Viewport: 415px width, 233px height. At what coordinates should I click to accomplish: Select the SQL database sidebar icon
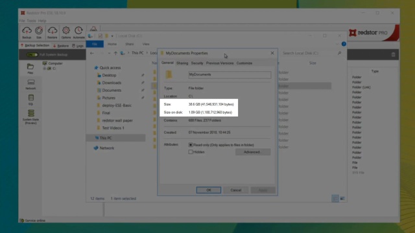[30, 100]
